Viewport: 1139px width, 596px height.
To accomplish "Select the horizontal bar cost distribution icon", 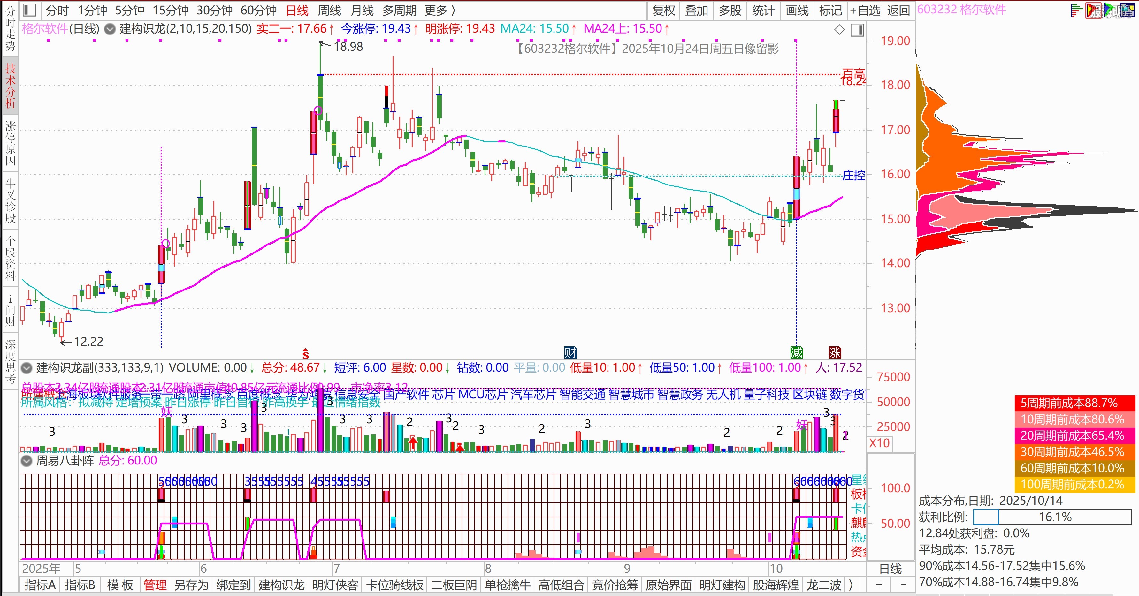I will tap(1076, 11).
